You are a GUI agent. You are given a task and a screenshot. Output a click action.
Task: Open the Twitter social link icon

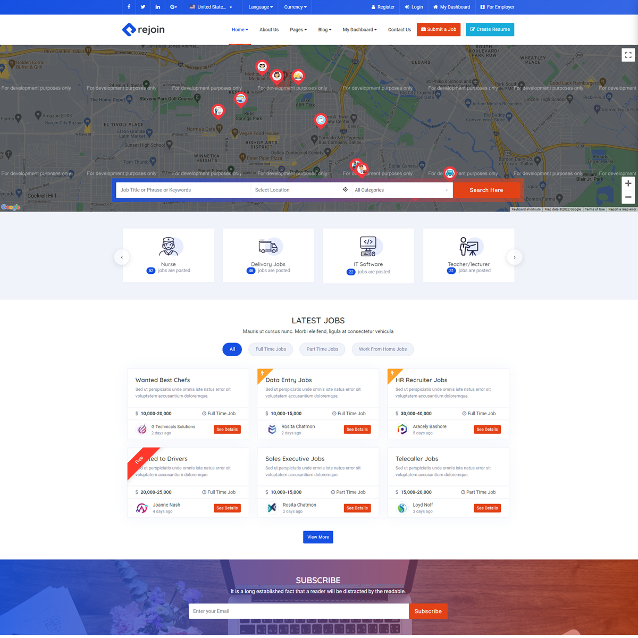pos(143,7)
